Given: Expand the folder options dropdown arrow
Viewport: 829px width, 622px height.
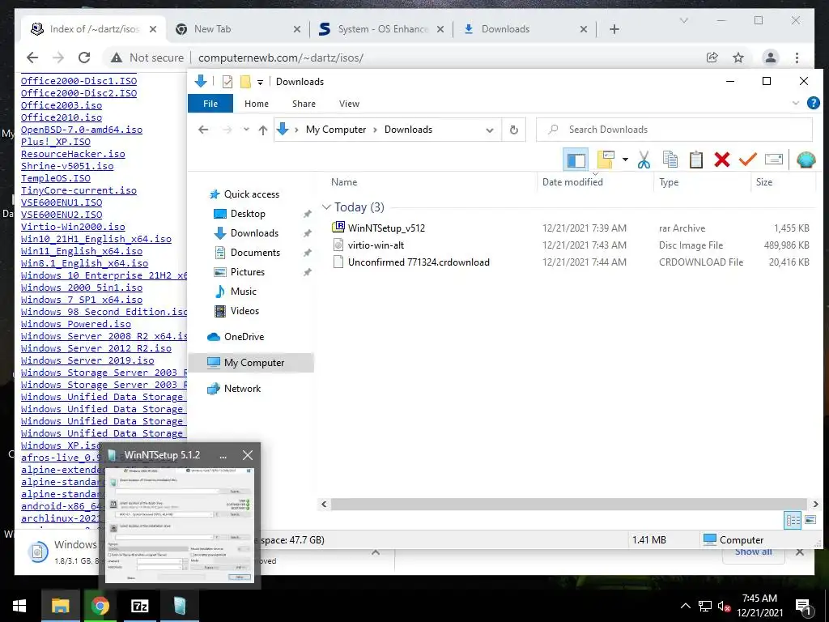Looking at the screenshot, I should coord(625,160).
